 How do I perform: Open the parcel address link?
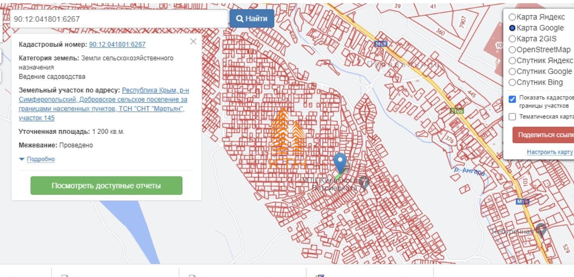coord(103,104)
